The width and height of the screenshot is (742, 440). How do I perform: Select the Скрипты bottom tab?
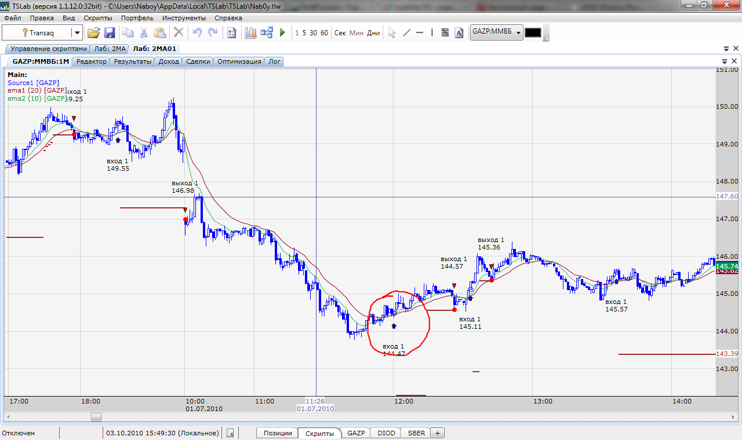319,433
